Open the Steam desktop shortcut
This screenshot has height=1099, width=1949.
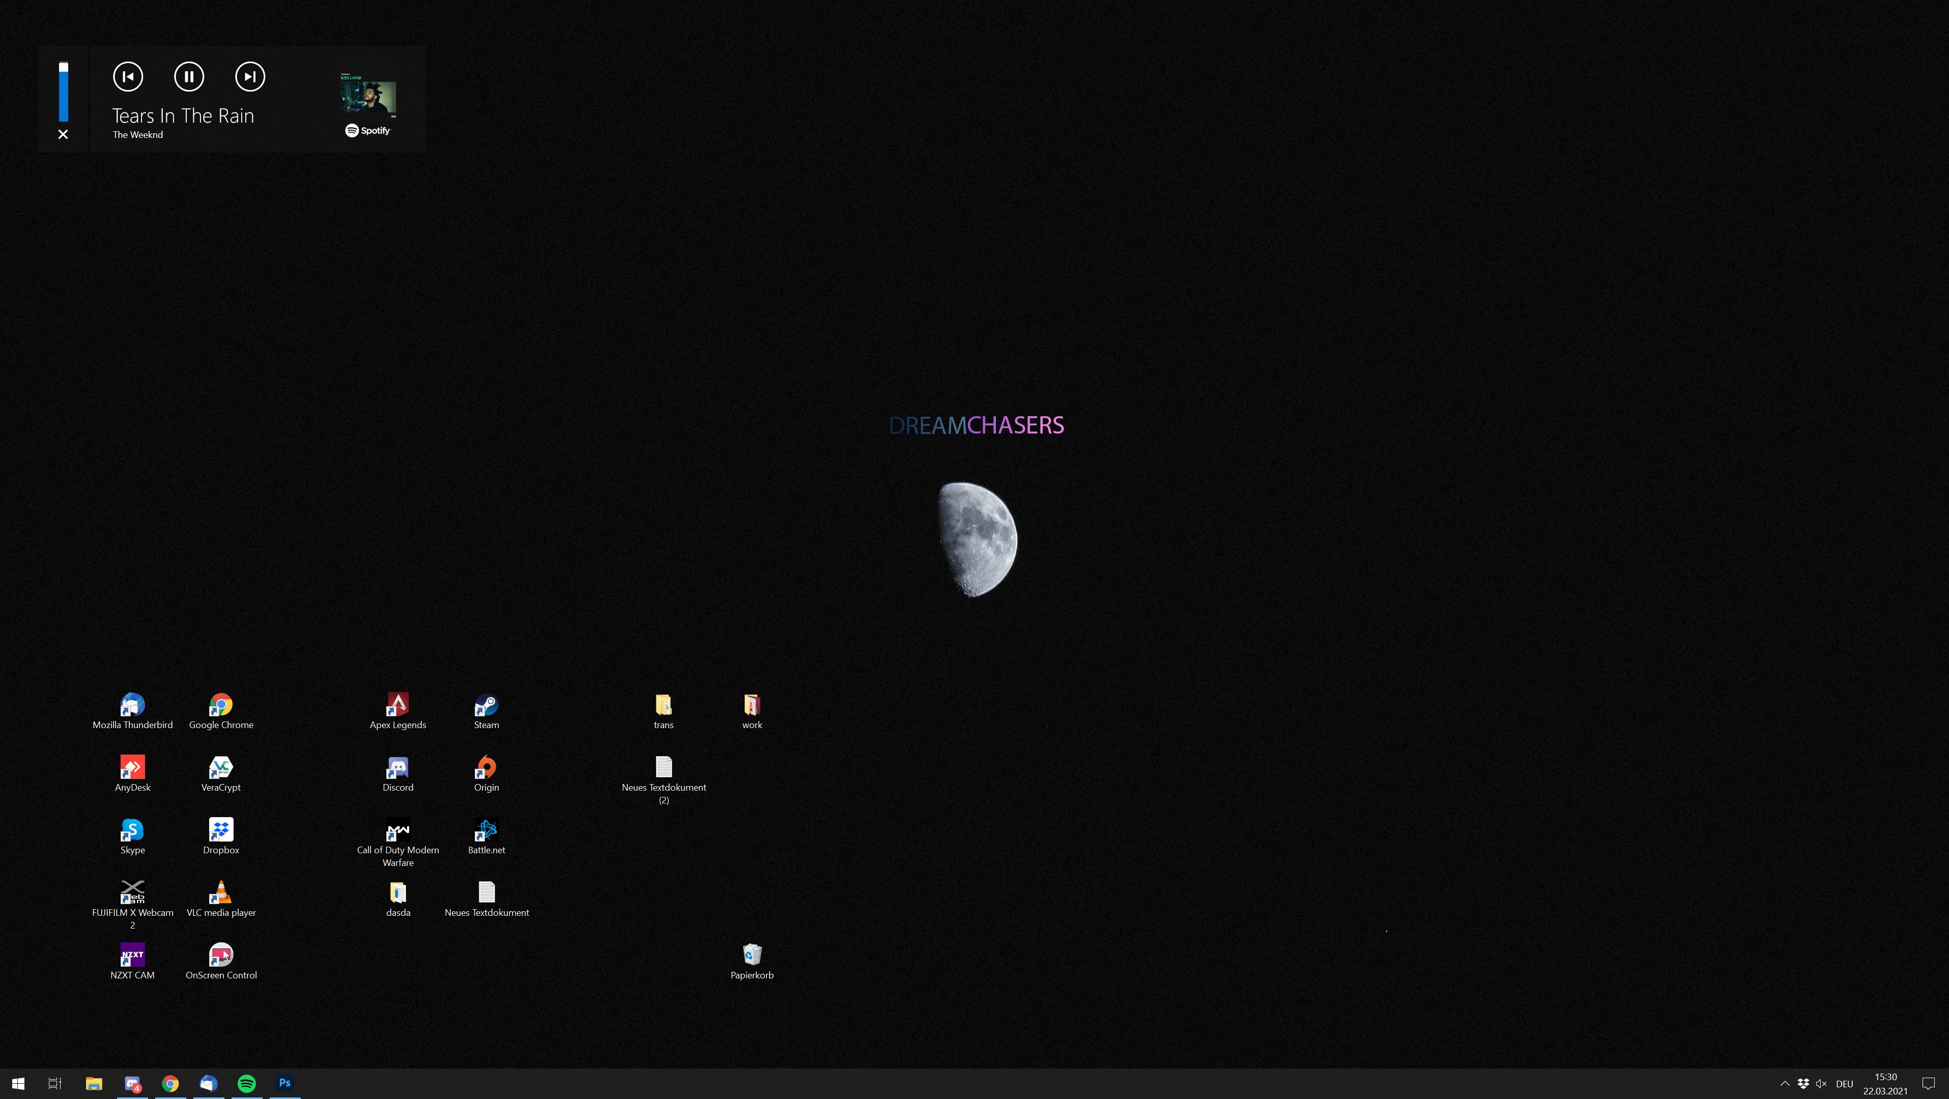pos(486,705)
